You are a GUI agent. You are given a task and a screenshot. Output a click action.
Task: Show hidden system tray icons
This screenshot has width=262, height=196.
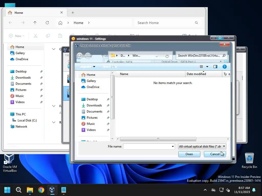point(205,190)
